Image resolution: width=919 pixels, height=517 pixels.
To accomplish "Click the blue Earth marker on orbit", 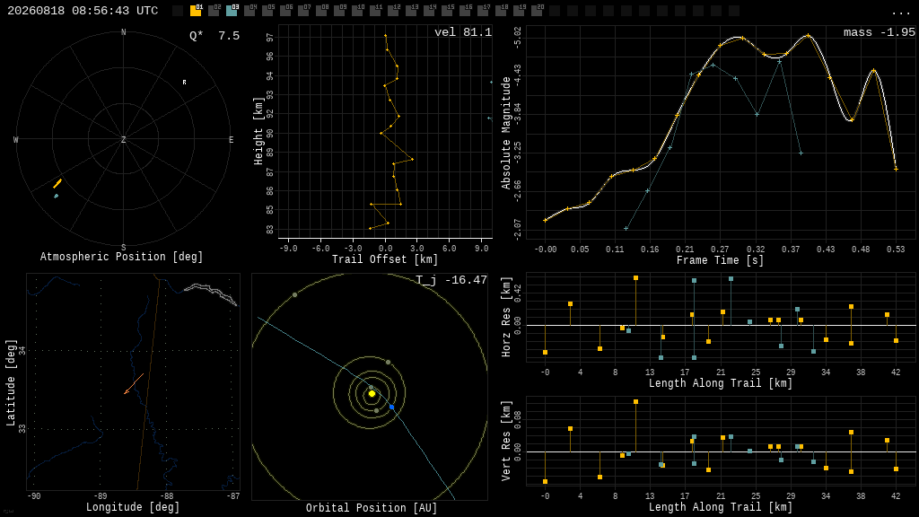I will [x=391, y=407].
